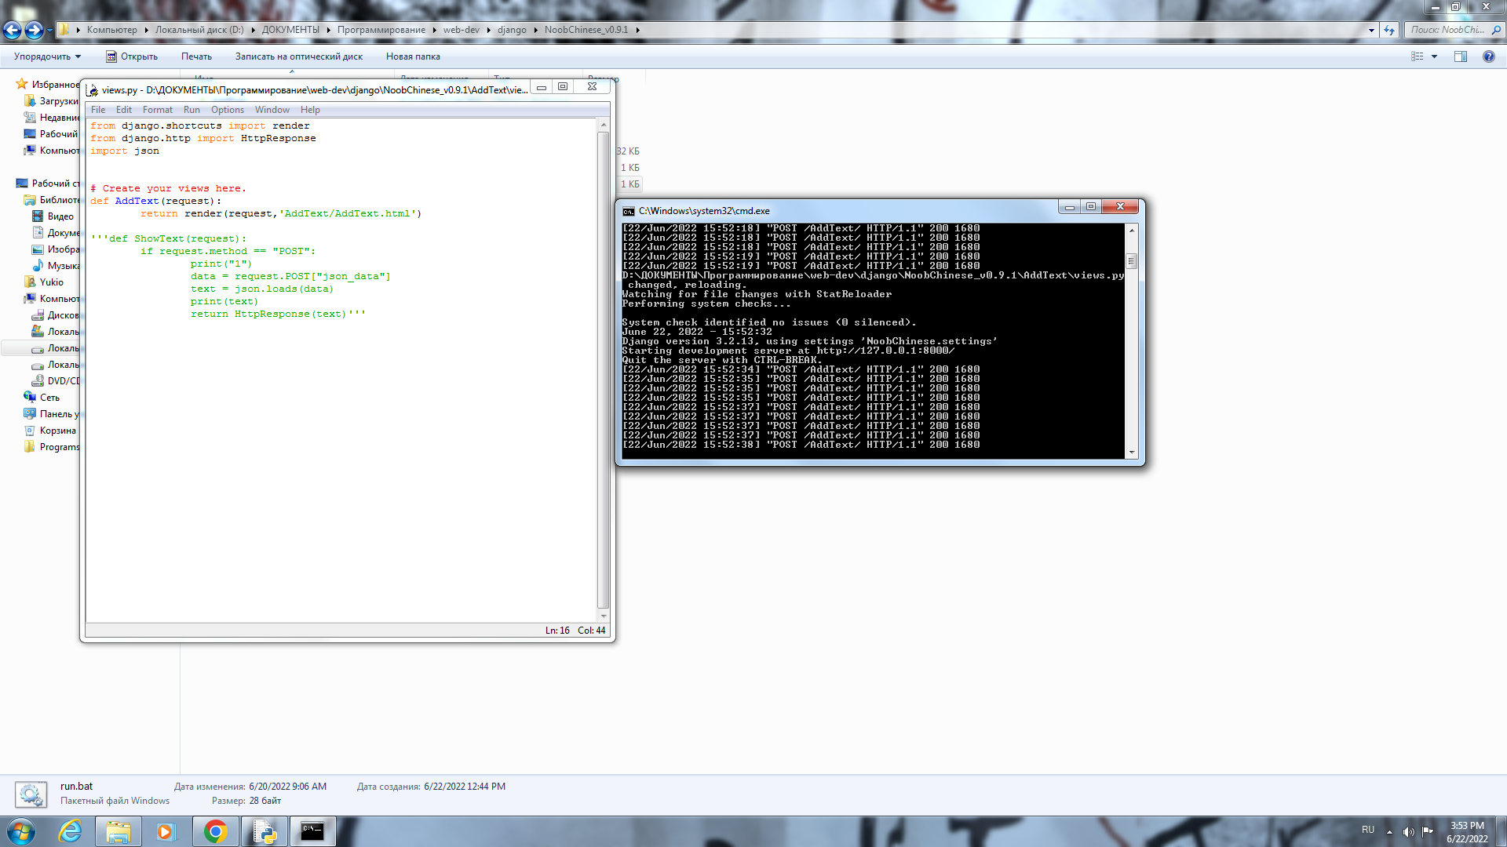Switch to Python IDLE taskbar icon
1507x847 pixels.
point(265,831)
